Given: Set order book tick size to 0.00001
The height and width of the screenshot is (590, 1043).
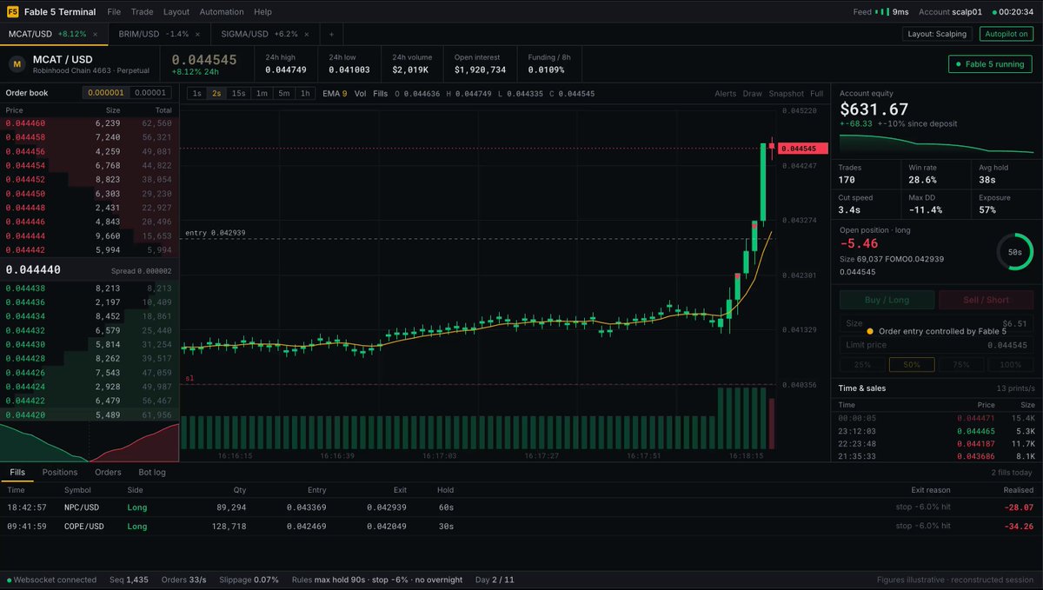Looking at the screenshot, I should 151,93.
